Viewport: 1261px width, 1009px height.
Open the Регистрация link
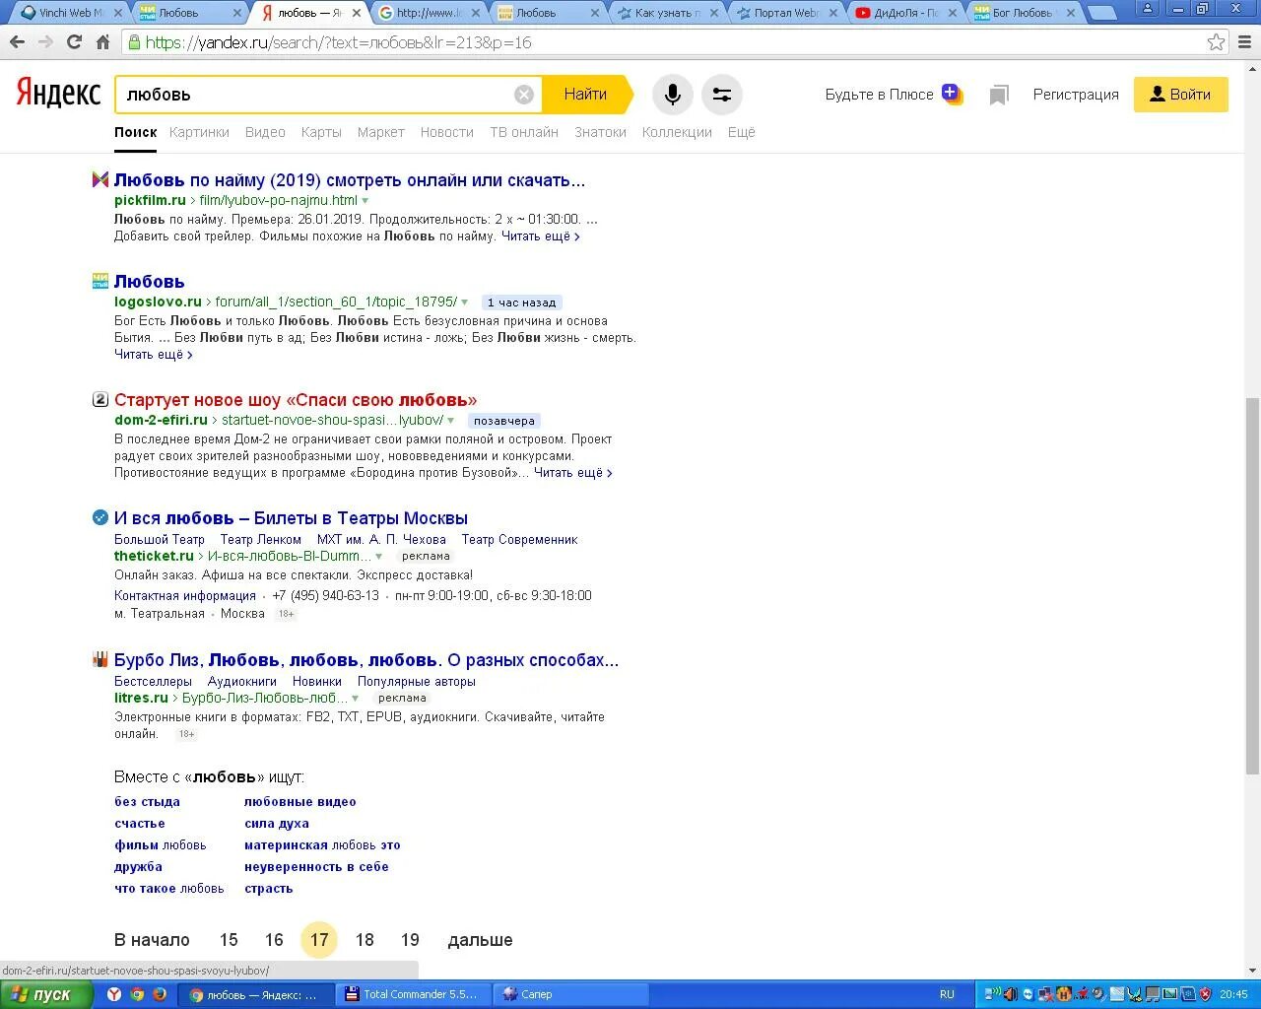coord(1076,95)
